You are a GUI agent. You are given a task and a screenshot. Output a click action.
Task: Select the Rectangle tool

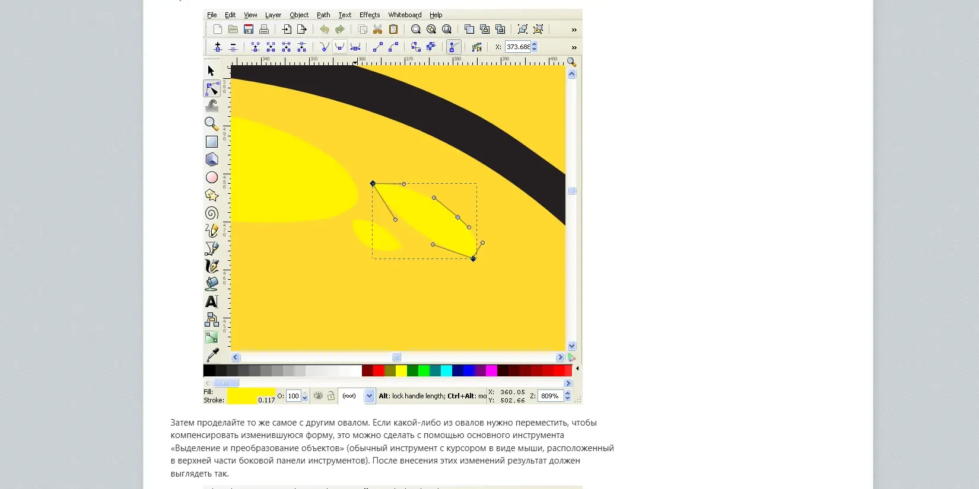[x=212, y=142]
